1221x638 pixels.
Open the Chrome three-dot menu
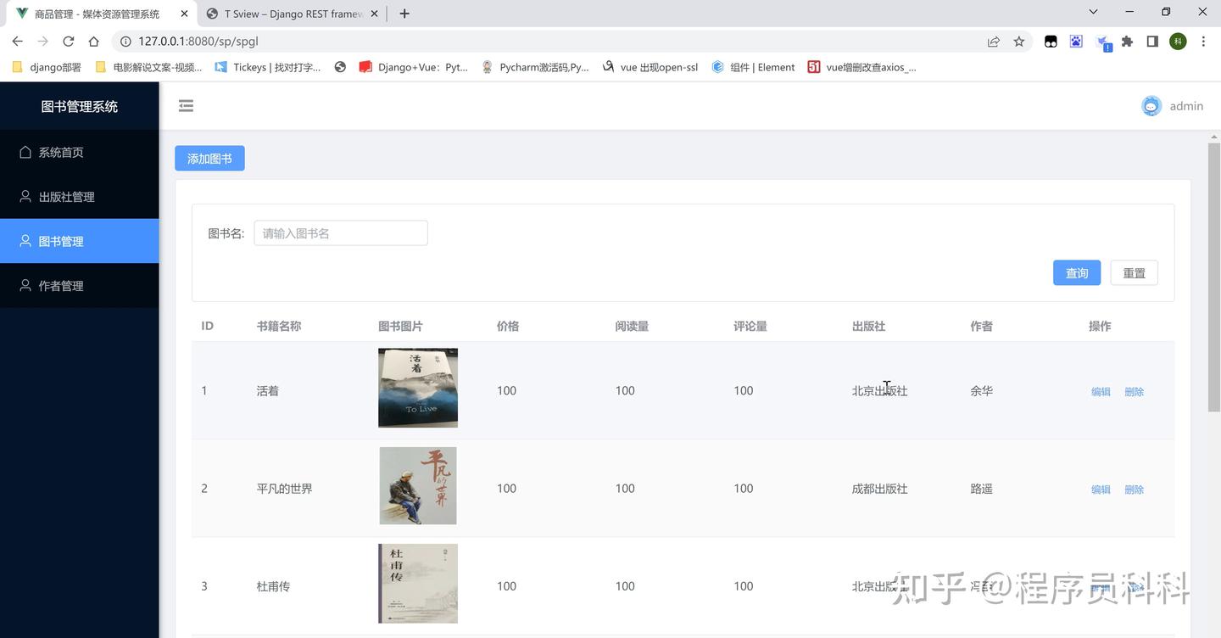pyautogui.click(x=1203, y=41)
